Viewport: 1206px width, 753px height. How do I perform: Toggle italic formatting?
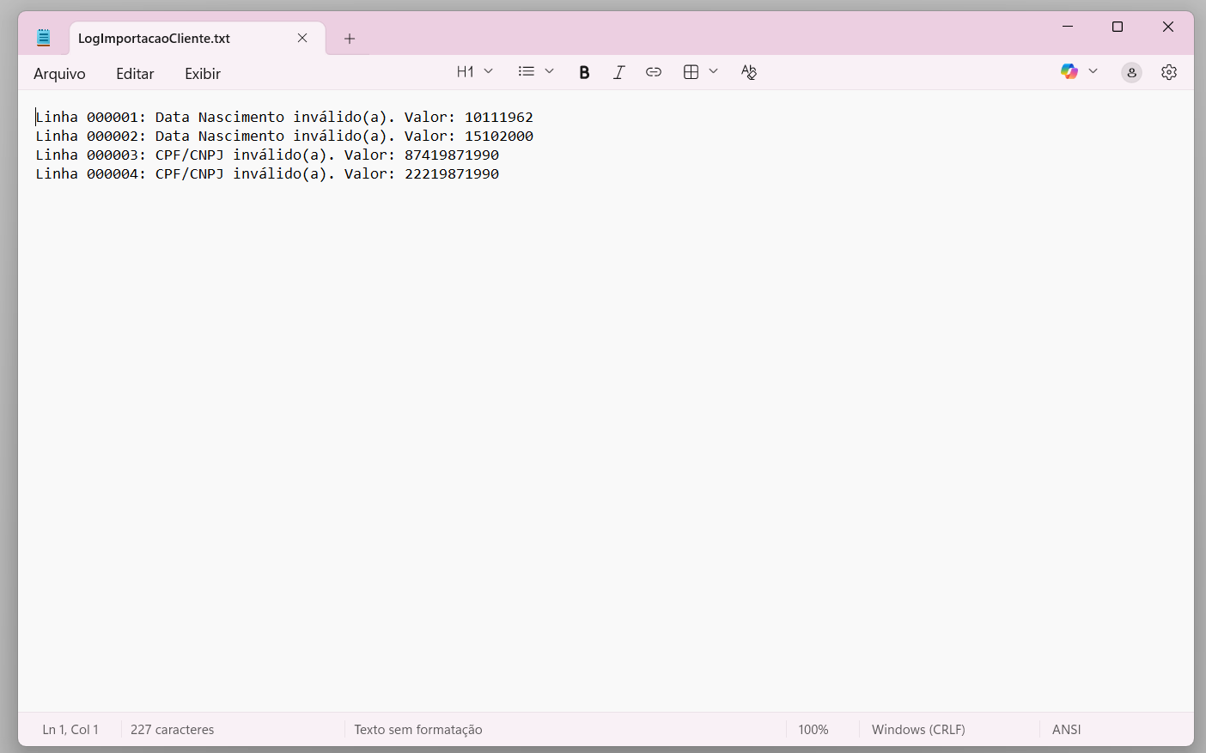coord(618,72)
